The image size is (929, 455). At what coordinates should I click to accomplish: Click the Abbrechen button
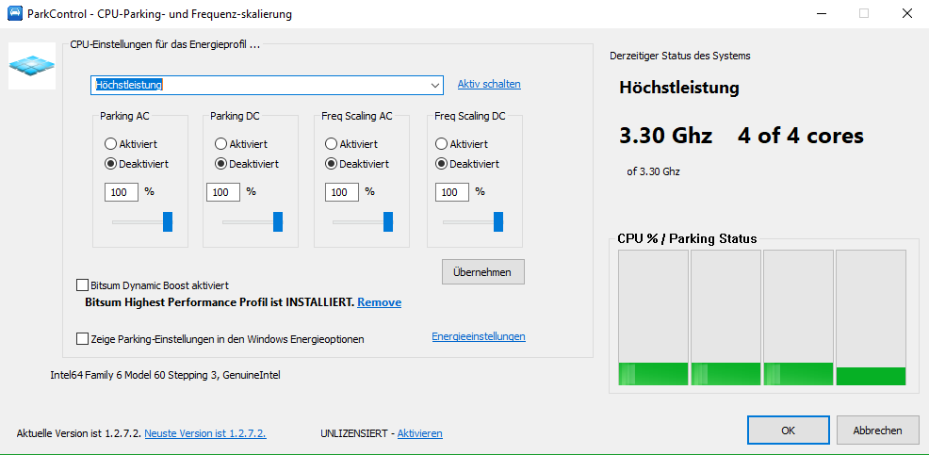878,431
